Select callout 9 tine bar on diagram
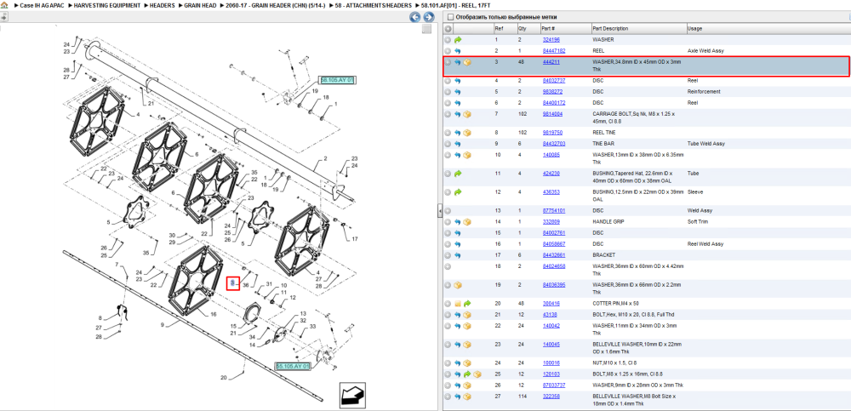 click(x=163, y=325)
